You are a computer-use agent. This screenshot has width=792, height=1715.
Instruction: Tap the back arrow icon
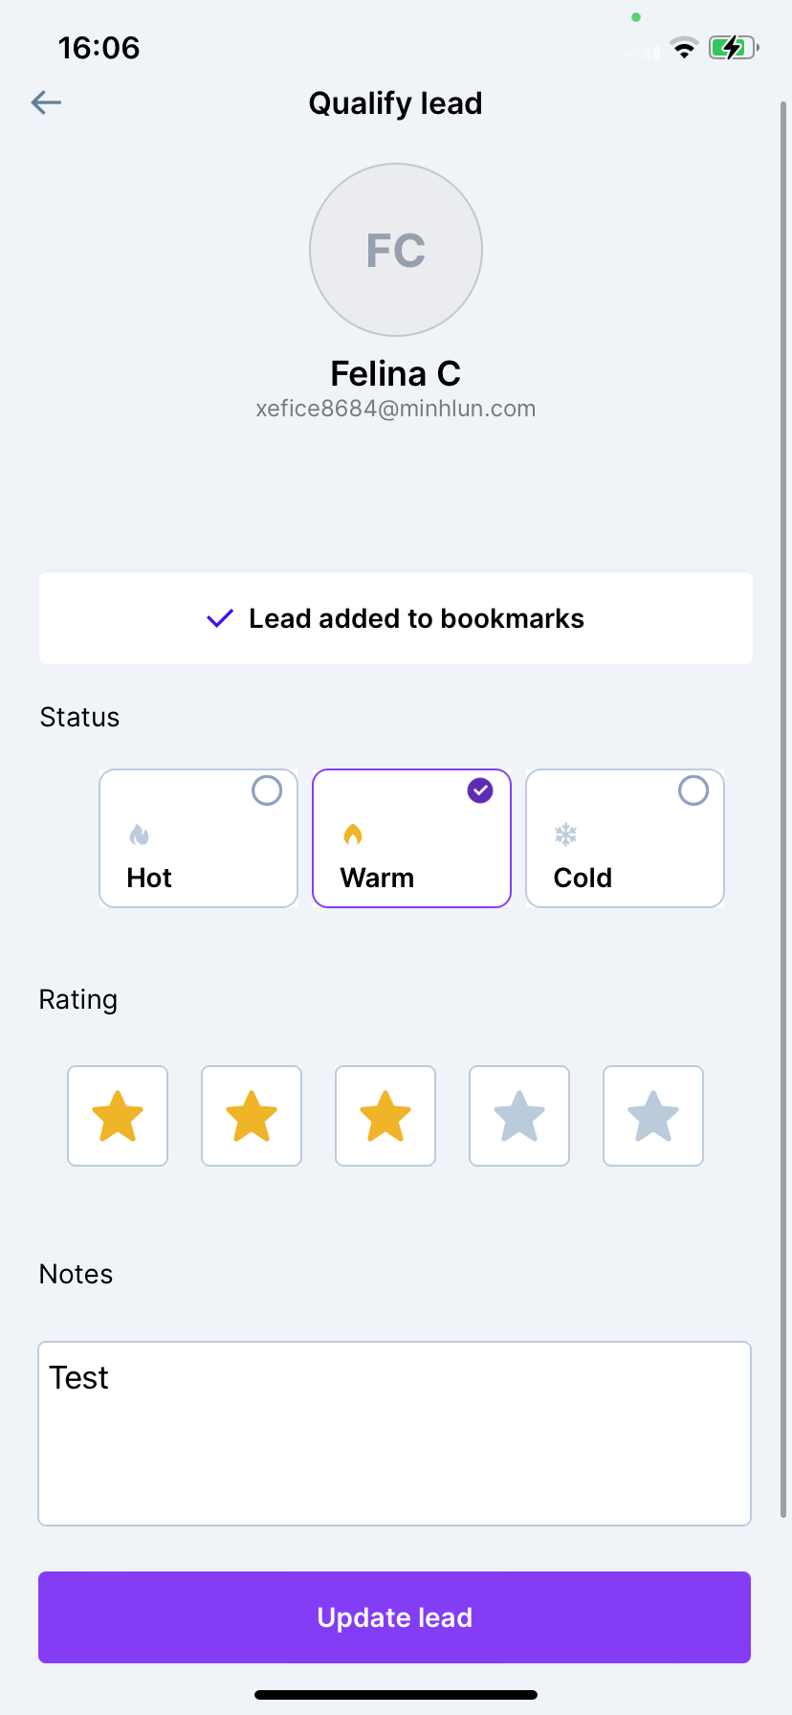point(46,102)
